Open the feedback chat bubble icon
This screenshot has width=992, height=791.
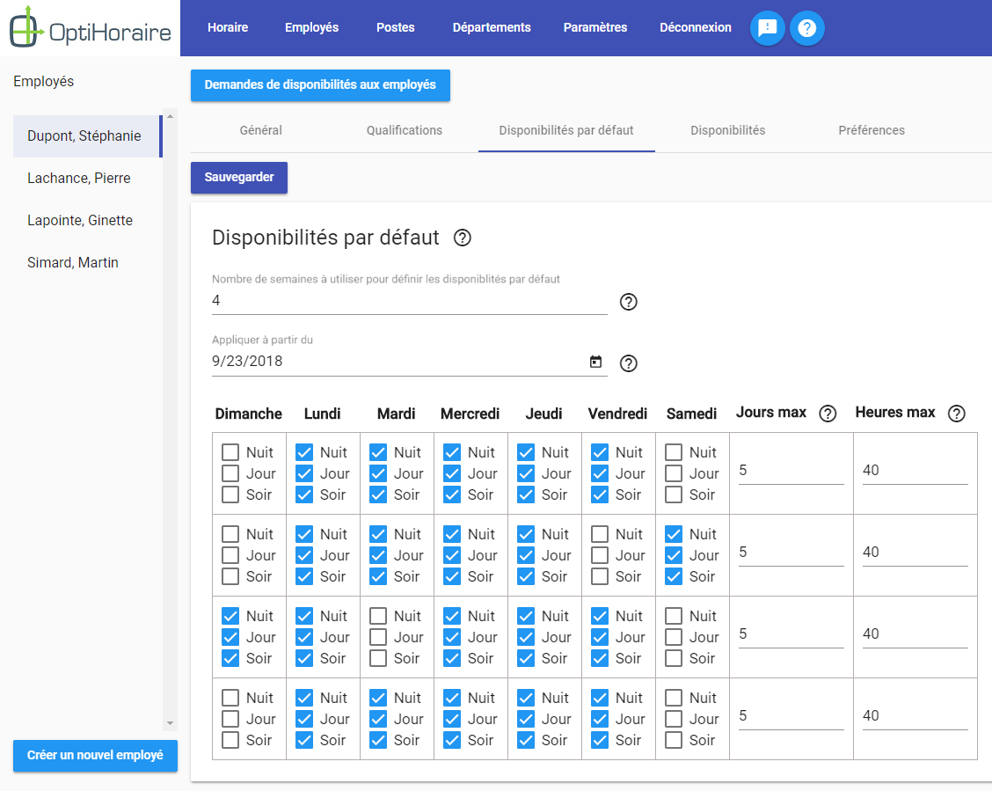(x=768, y=28)
